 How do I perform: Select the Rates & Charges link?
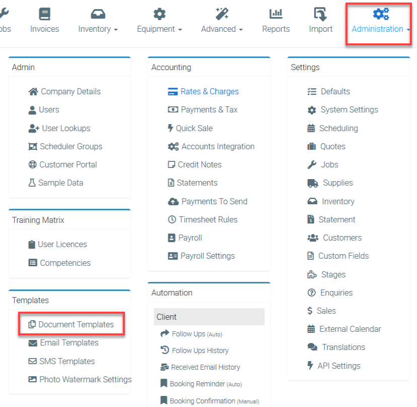tap(210, 92)
